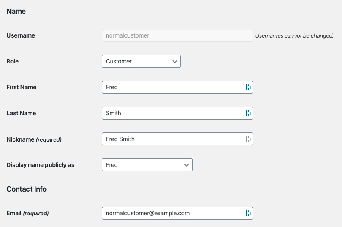Click the autofill icon in Email field

click(x=248, y=213)
